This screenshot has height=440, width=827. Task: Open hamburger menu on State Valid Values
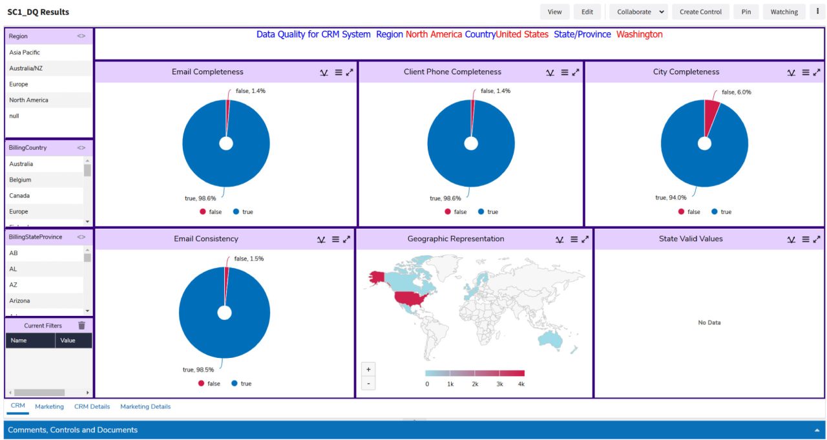point(806,239)
